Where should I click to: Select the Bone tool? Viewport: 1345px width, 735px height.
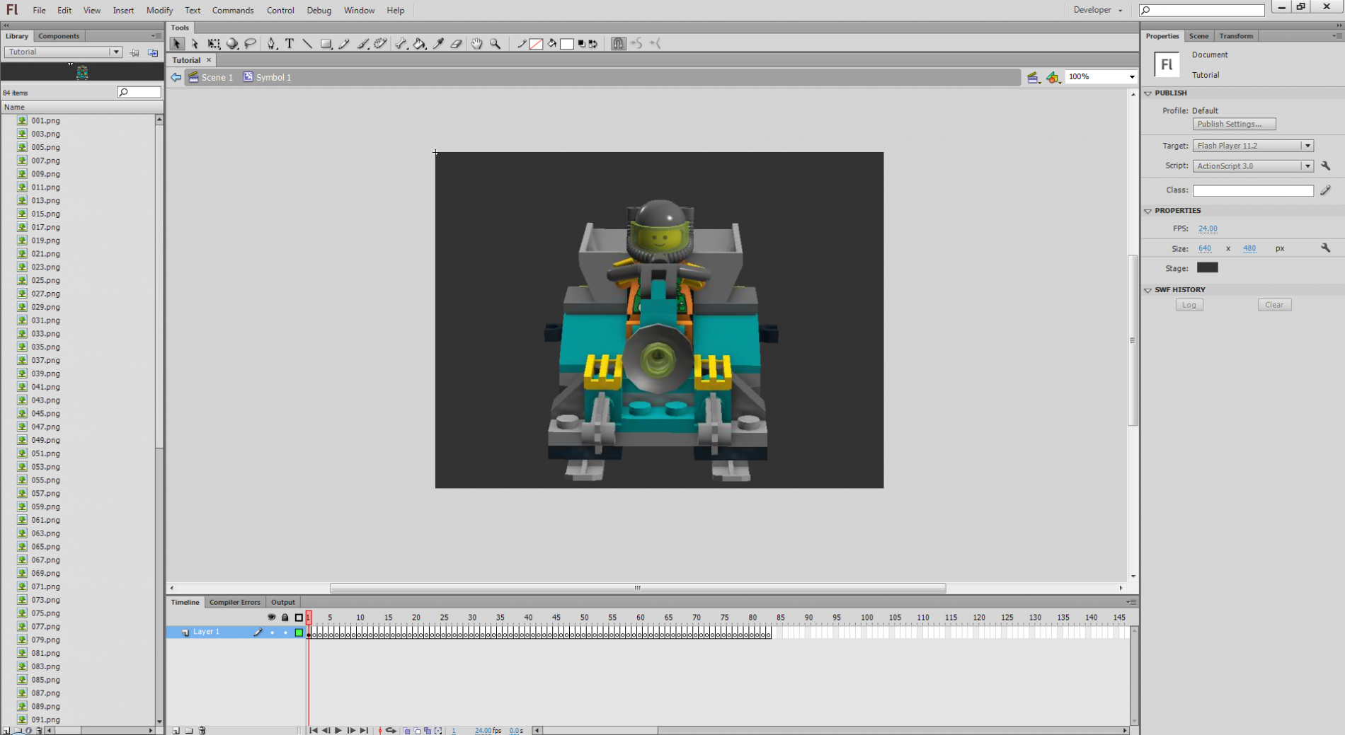click(x=401, y=44)
